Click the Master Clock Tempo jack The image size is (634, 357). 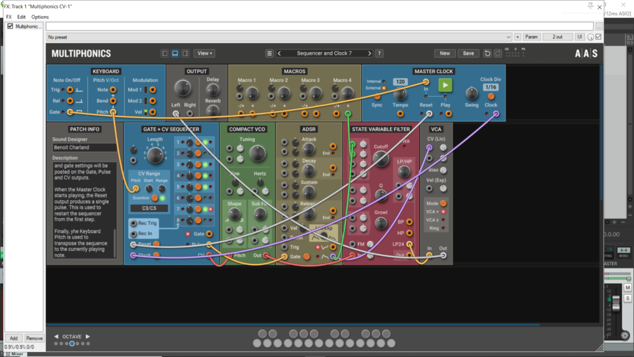[x=401, y=114]
